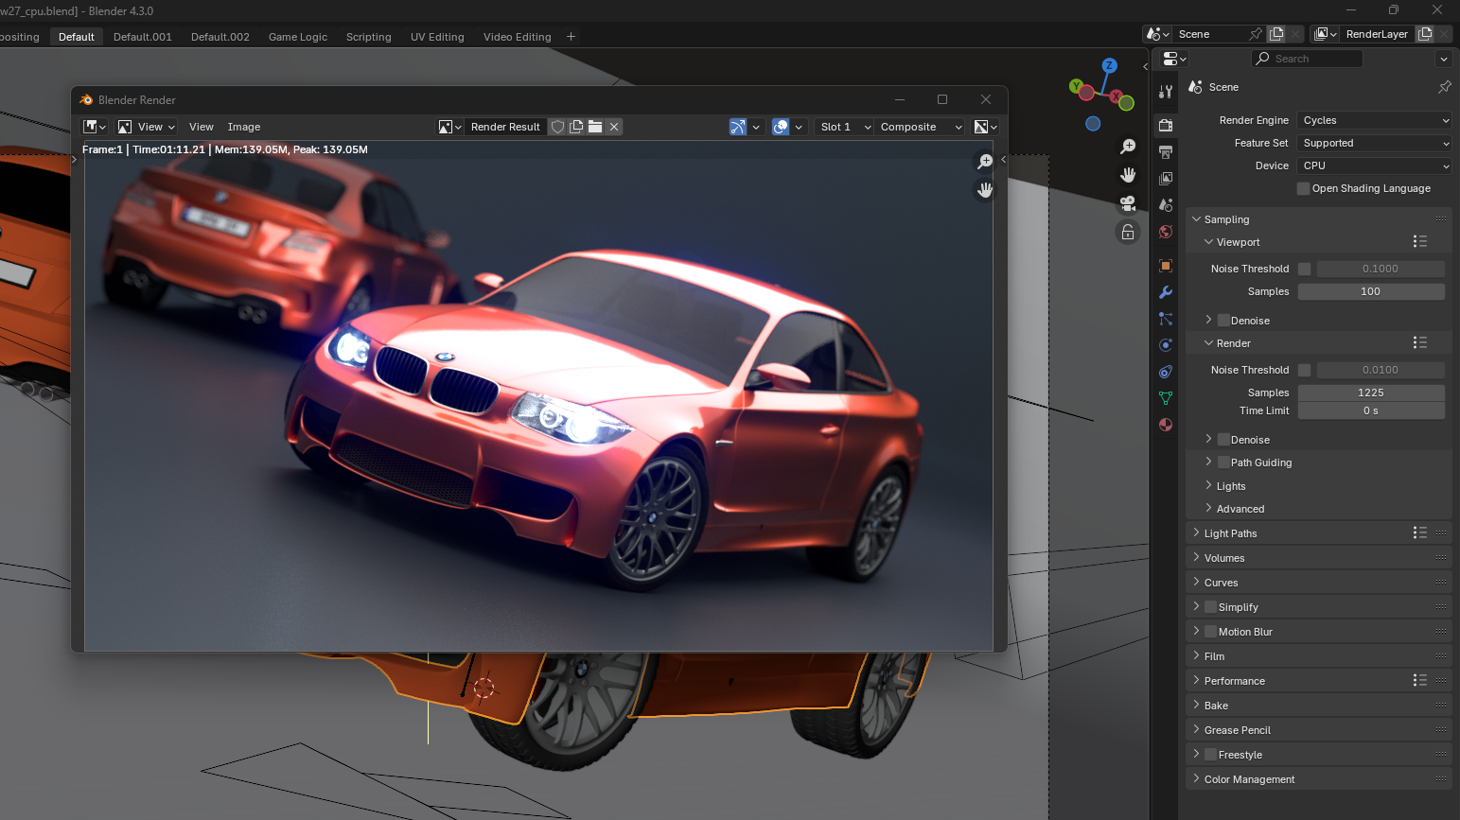This screenshot has width=1460, height=820.
Task: Open the World properties globe icon
Action: click(1166, 232)
